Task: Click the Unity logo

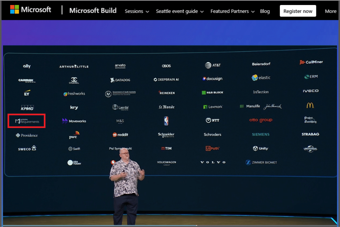Action: coord(261,148)
